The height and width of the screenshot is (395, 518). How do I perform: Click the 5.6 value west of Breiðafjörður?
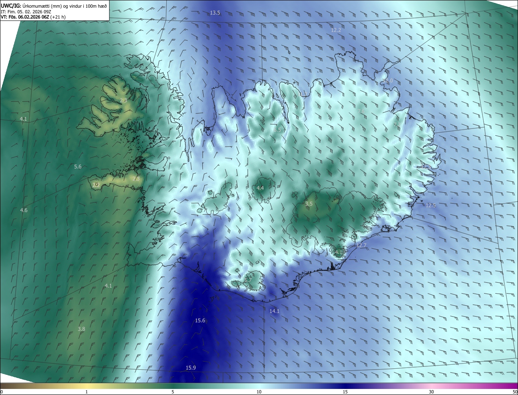tap(78, 166)
